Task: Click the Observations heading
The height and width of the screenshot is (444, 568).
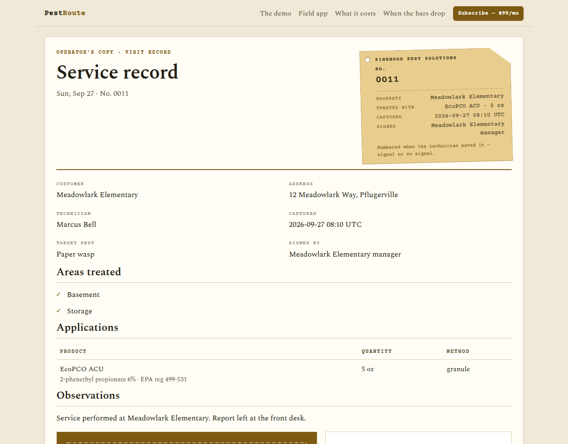Action: [x=88, y=395]
